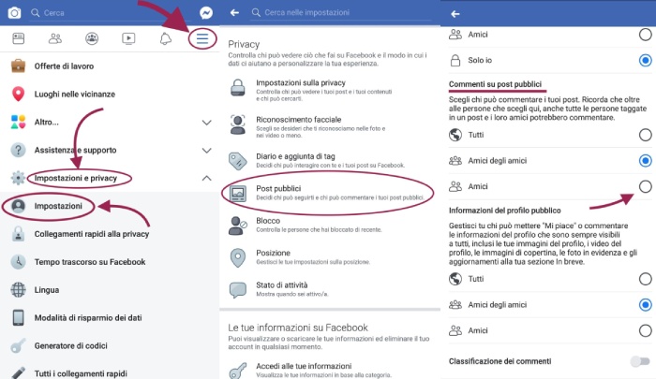Open 'Tempo trascorso su Facebook'
This screenshot has height=379, width=656.
coord(110,262)
